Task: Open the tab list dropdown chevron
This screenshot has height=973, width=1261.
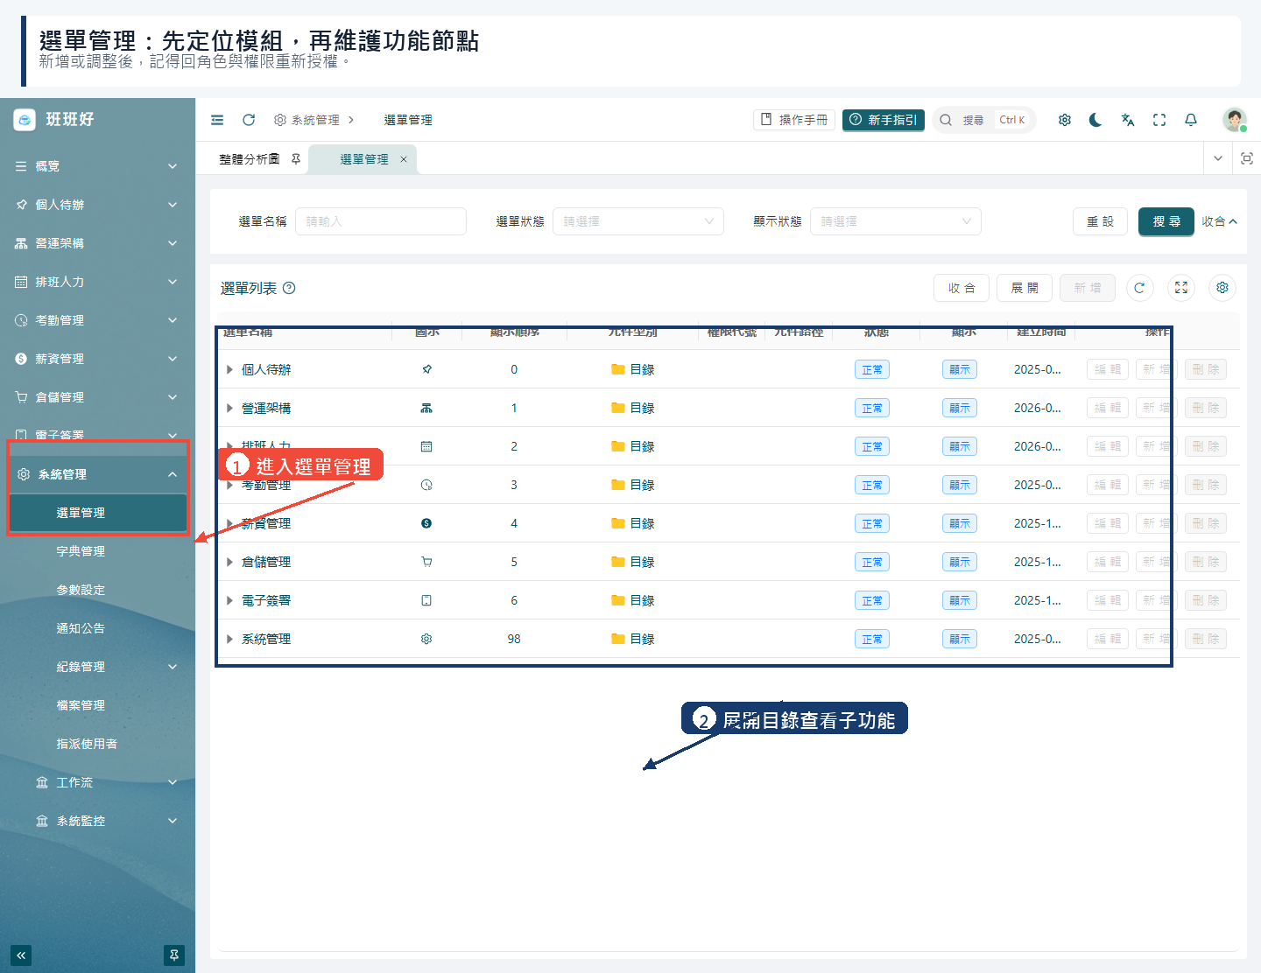Action: [x=1218, y=158]
